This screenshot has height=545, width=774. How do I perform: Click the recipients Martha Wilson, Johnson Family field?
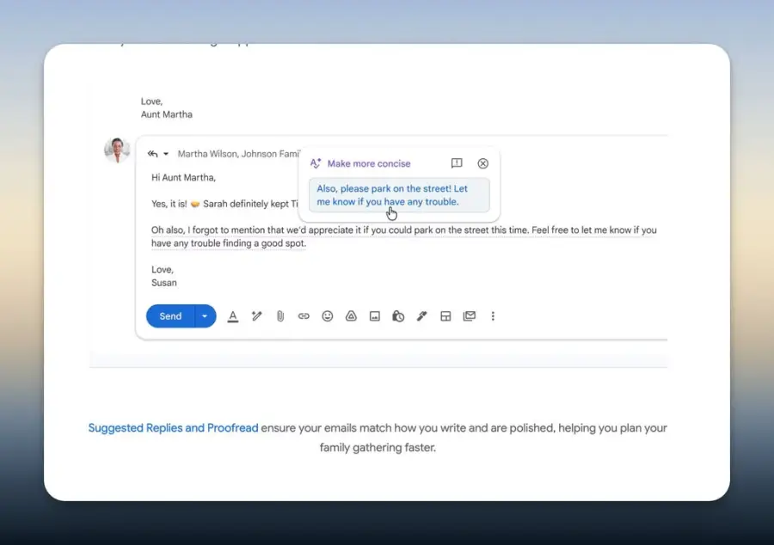[238, 154]
